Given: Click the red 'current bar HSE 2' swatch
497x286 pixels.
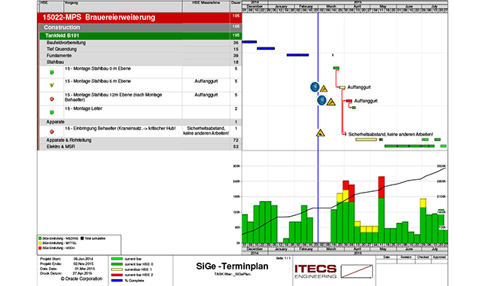Looking at the screenshot, I should (x=117, y=275).
